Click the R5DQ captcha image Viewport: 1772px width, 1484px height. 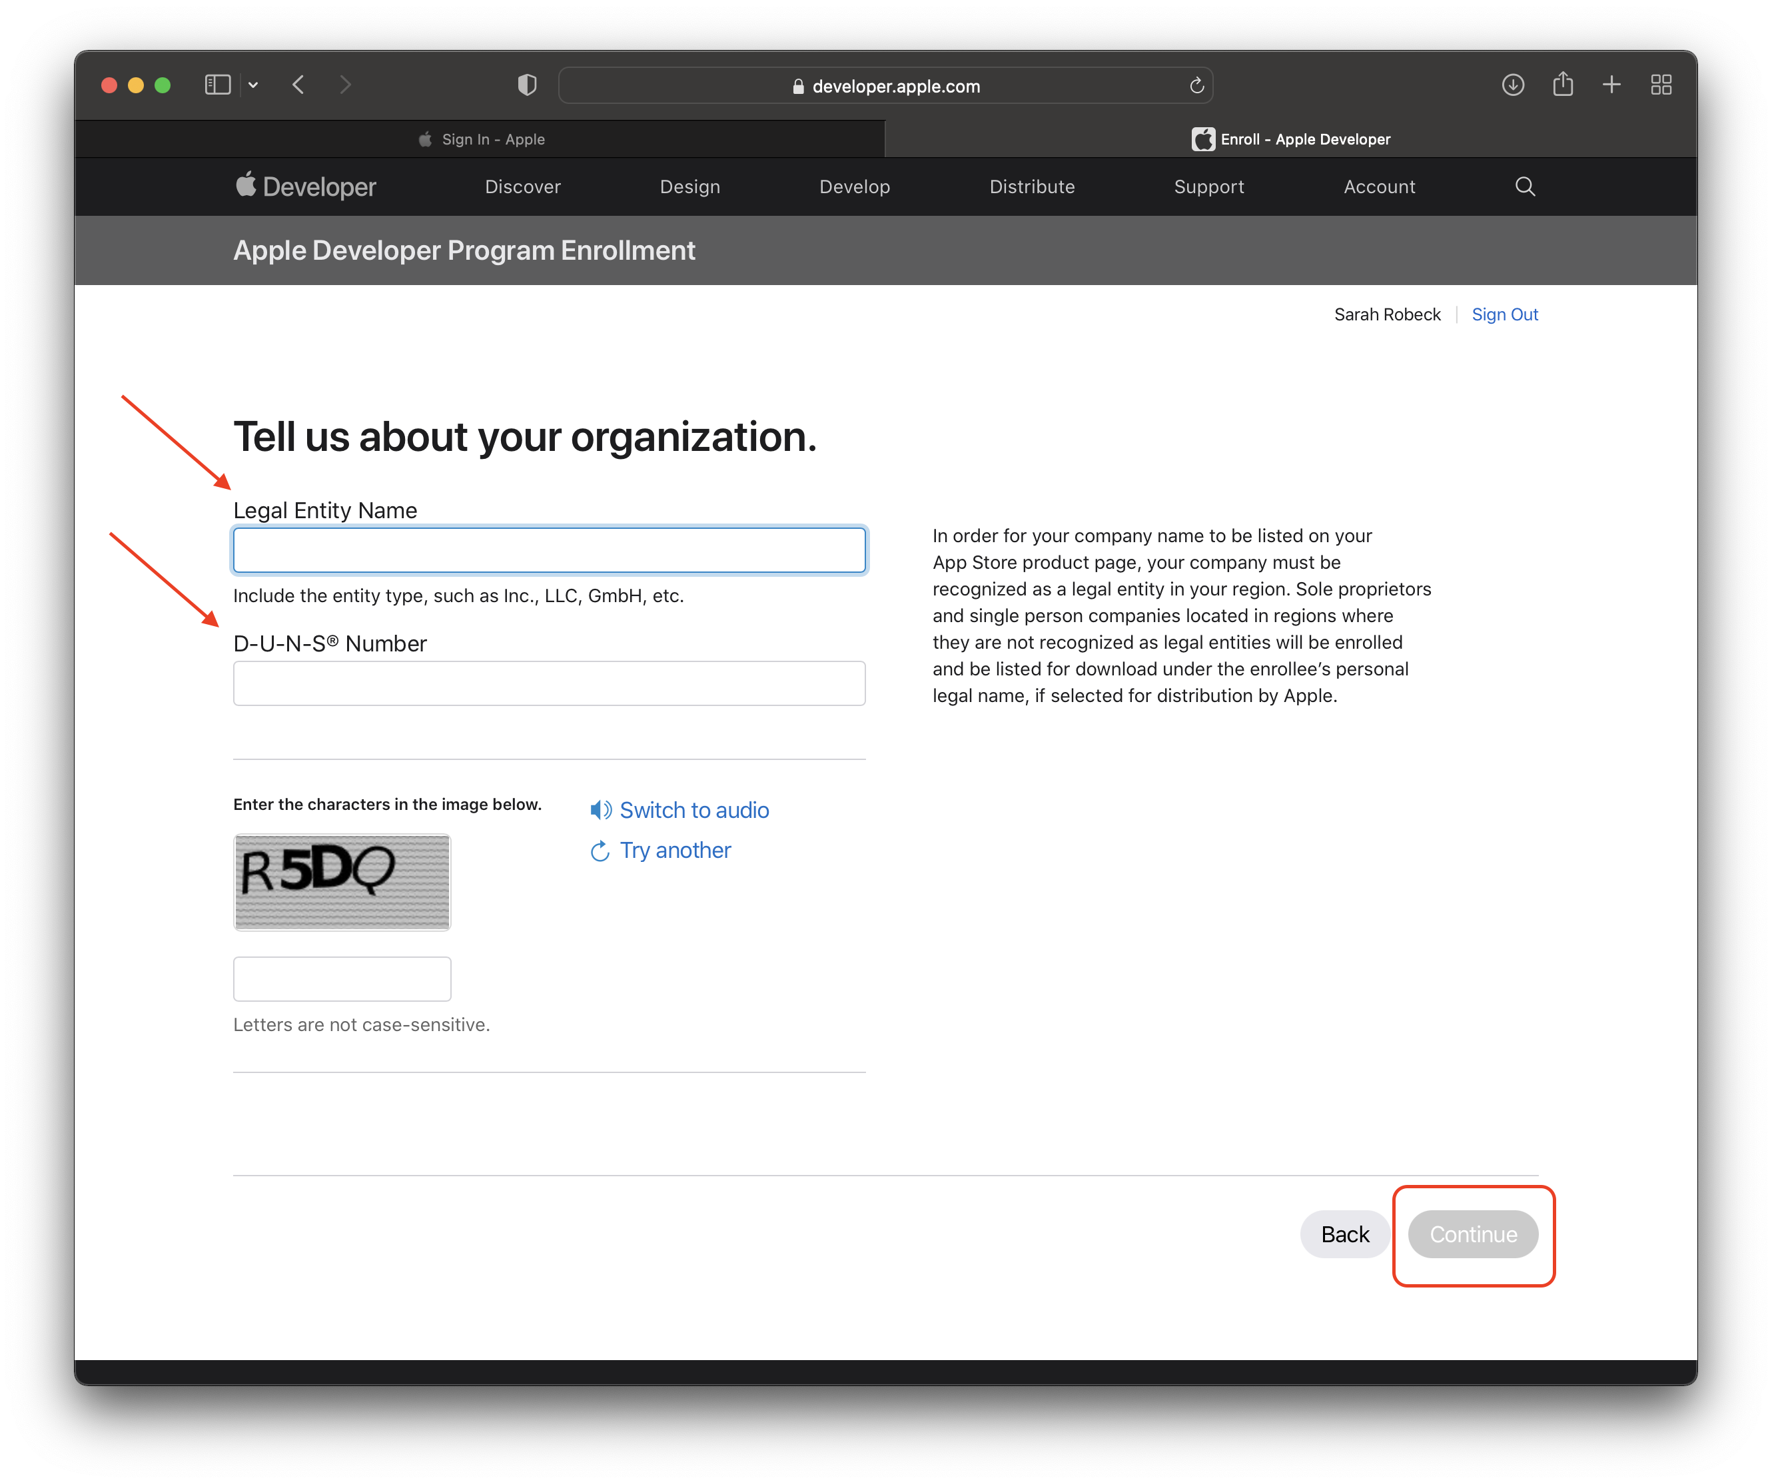pos(342,883)
